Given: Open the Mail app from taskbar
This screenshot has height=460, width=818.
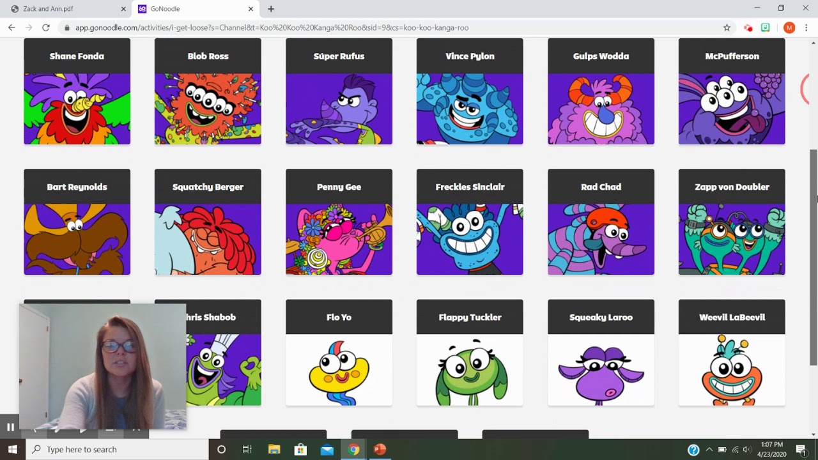Looking at the screenshot, I should tap(327, 449).
